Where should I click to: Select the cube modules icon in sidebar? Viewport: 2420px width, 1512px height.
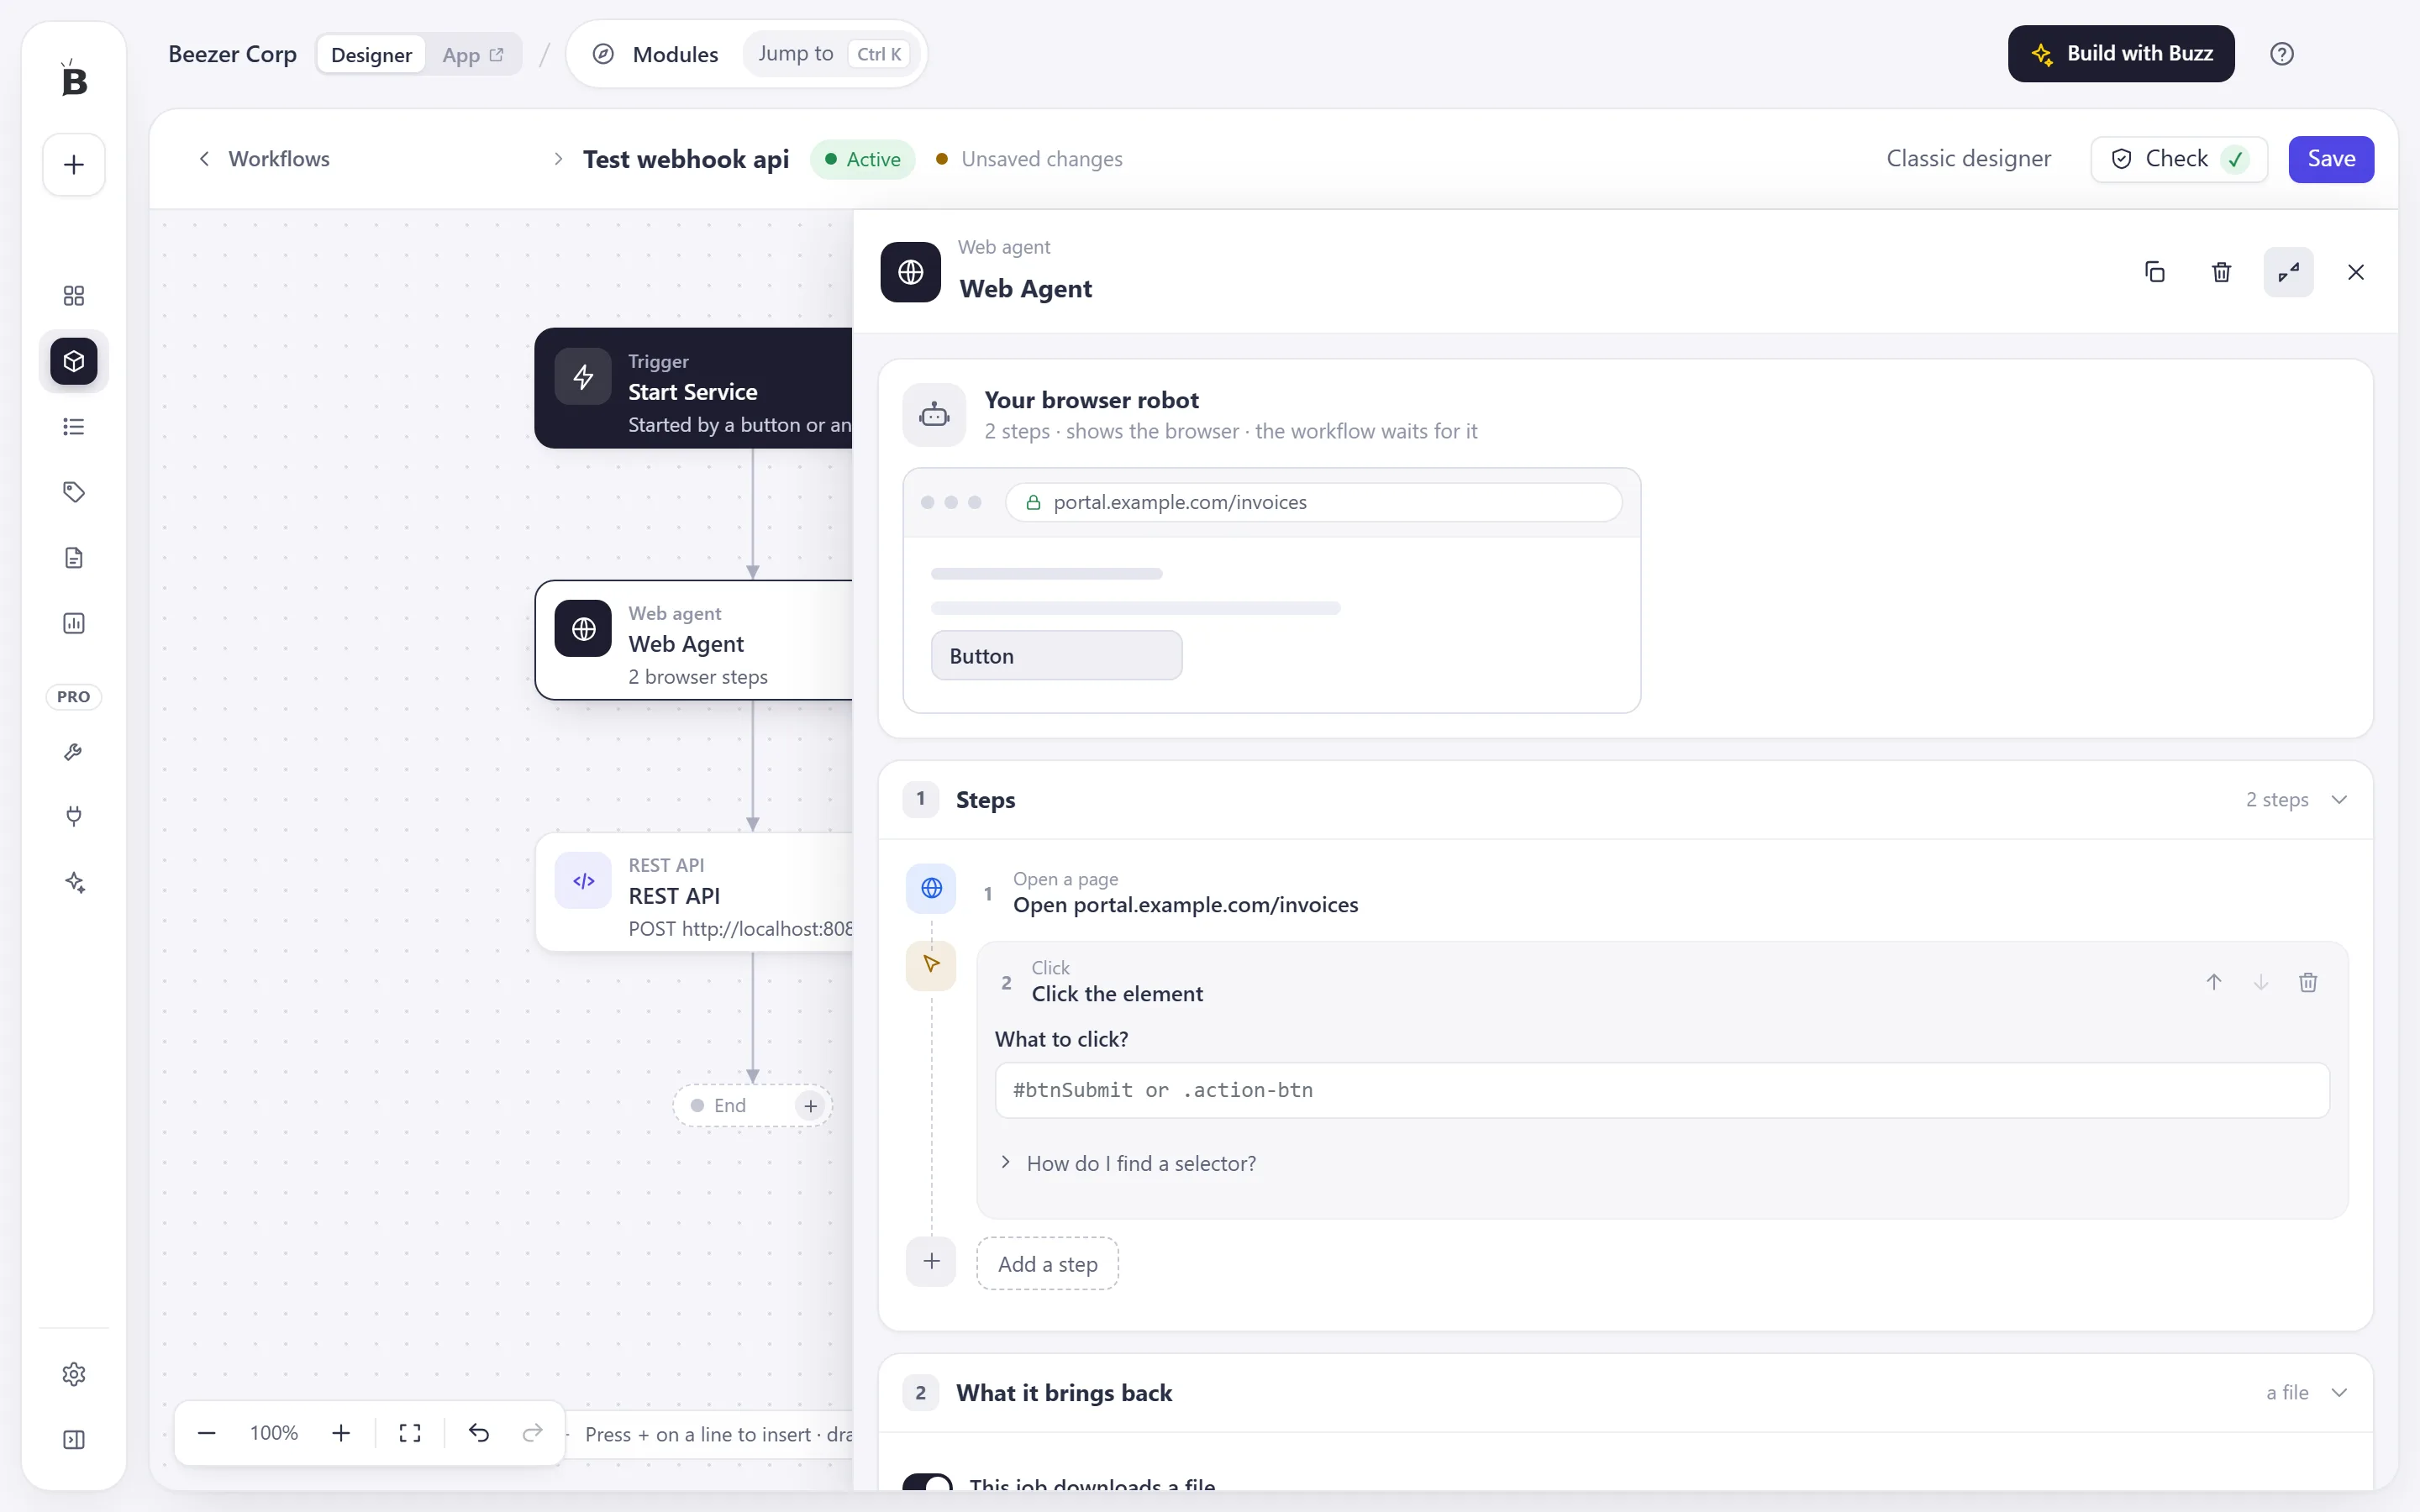(73, 361)
